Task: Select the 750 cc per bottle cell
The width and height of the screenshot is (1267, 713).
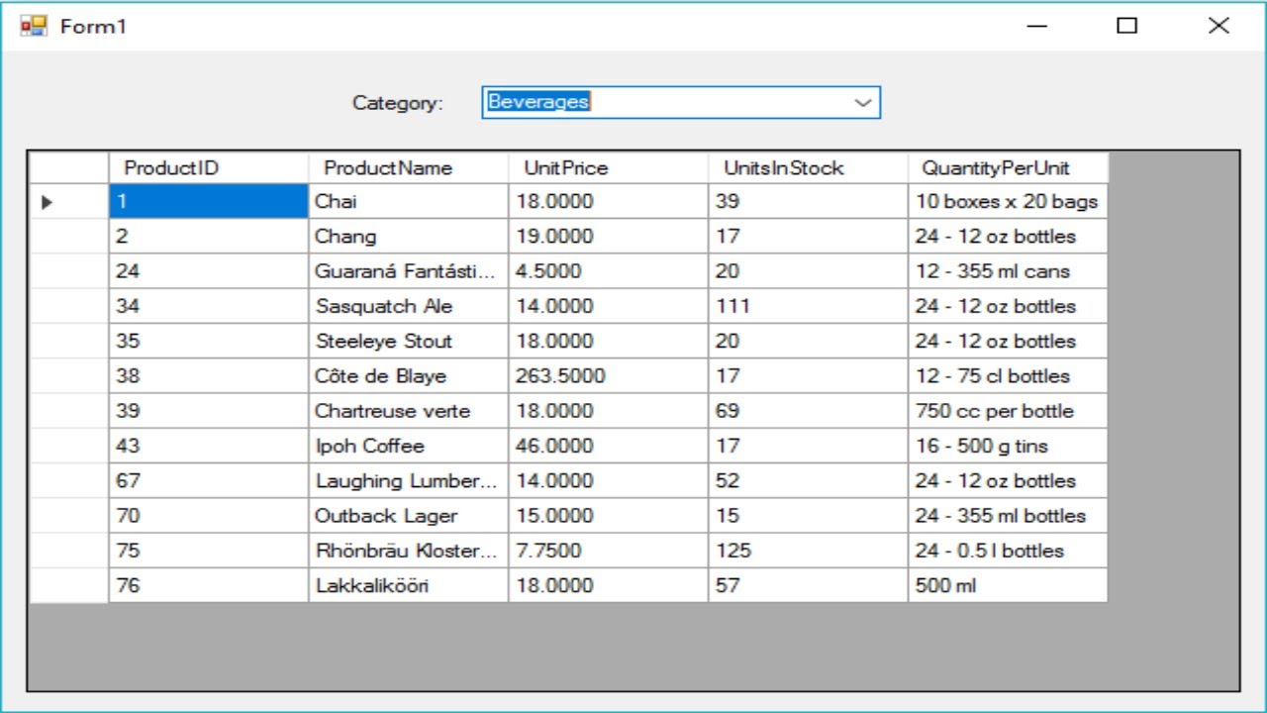Action: coord(1008,411)
